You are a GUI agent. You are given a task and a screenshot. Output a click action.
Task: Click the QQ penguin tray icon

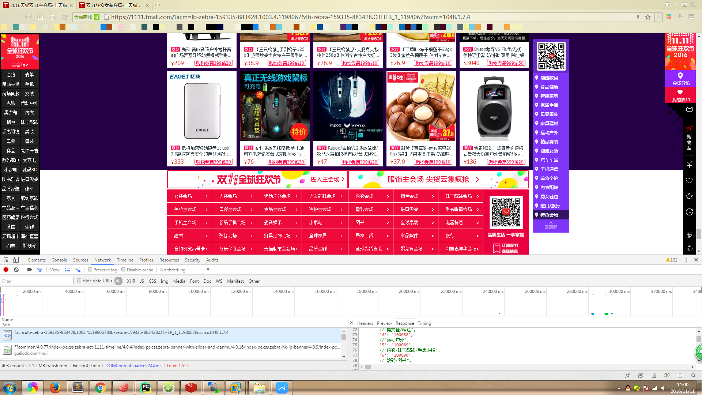pos(628,388)
